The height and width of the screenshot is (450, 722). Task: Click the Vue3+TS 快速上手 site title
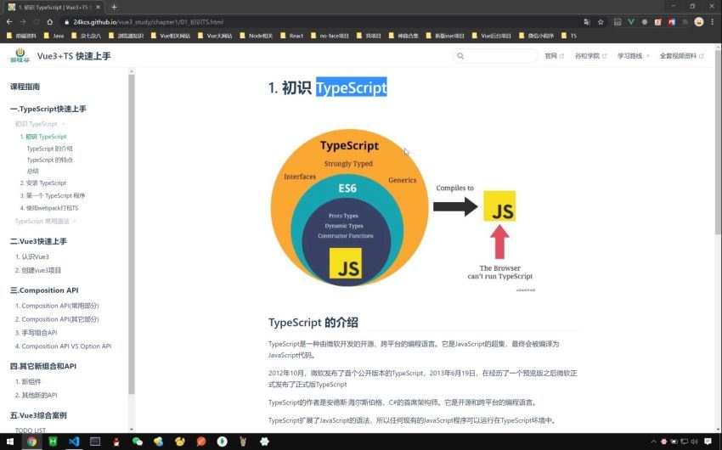[x=74, y=56]
